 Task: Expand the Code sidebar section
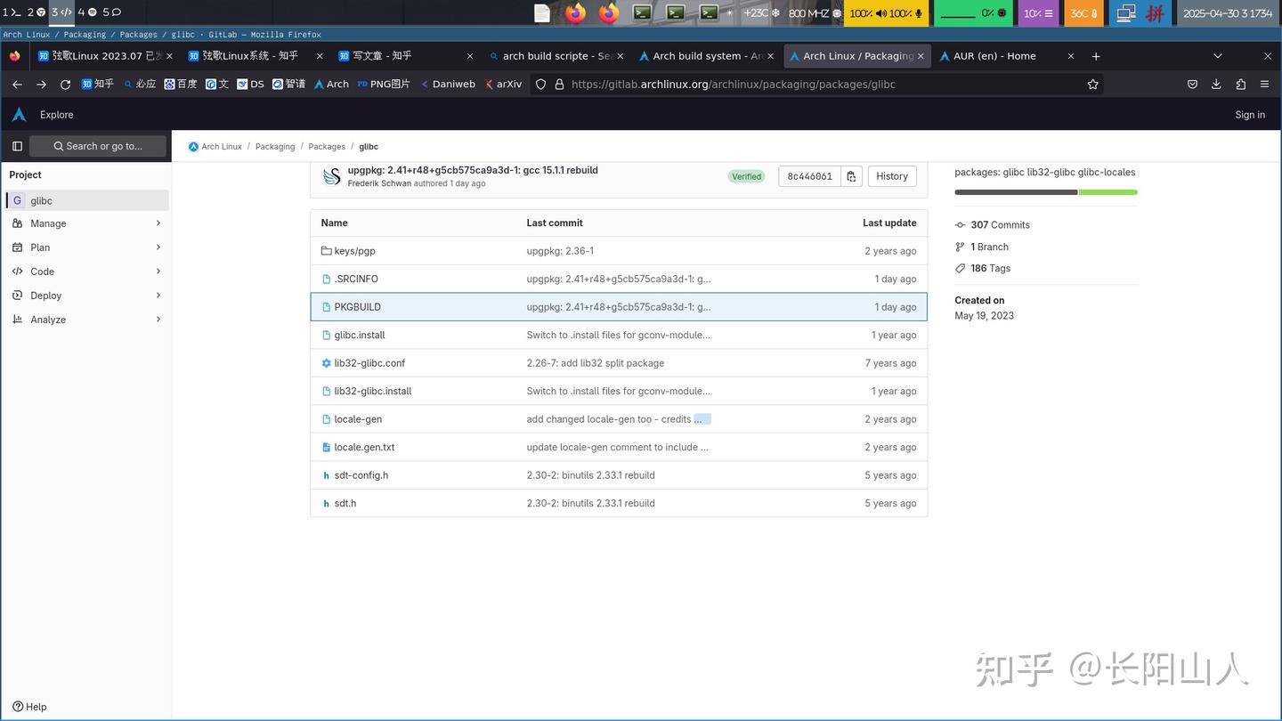(86, 271)
